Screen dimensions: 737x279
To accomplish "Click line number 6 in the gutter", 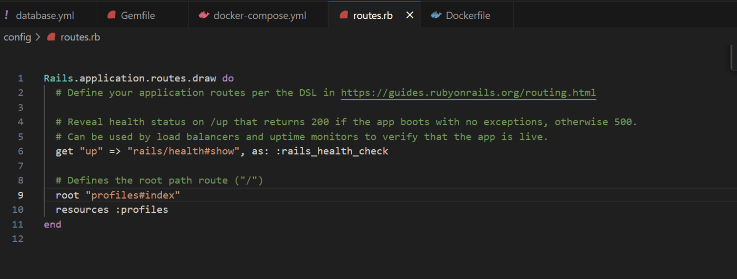I will (x=21, y=151).
